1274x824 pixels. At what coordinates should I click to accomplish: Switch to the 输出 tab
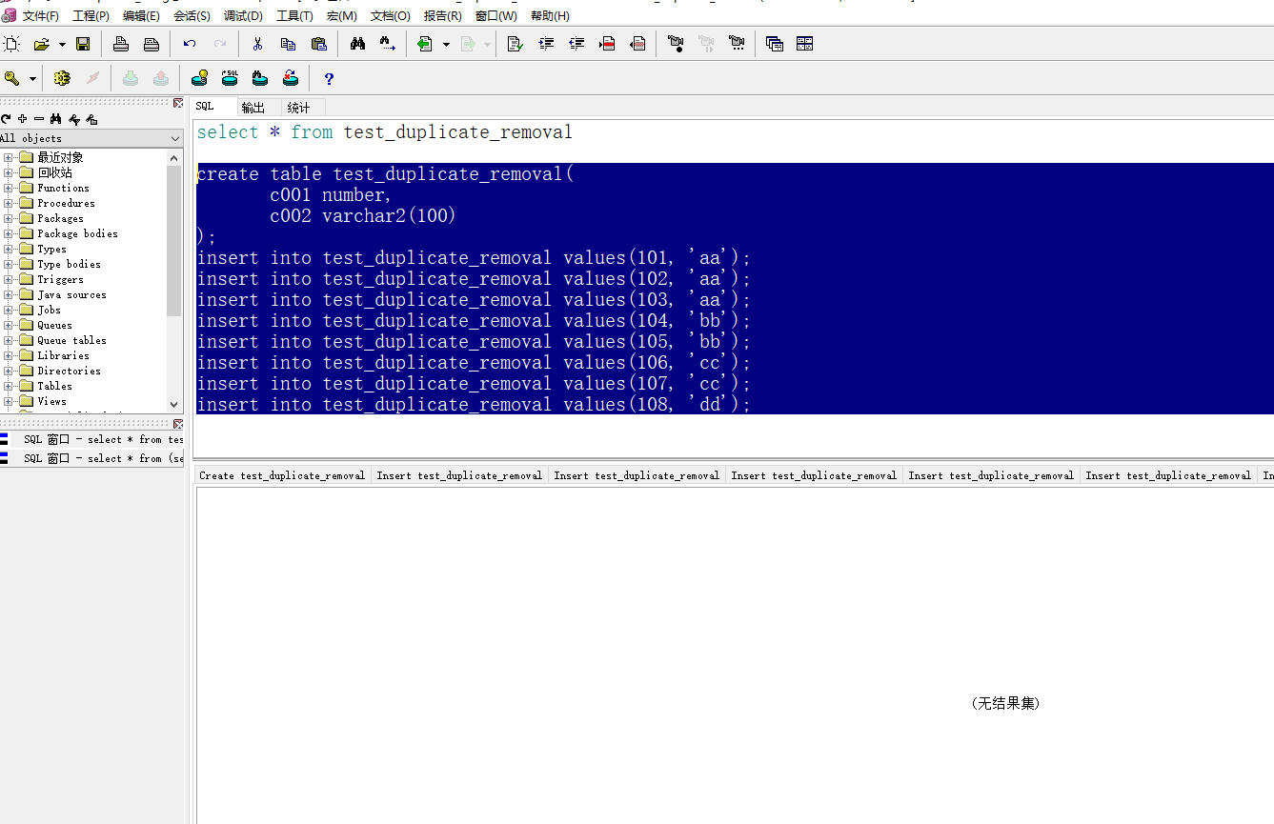(253, 108)
